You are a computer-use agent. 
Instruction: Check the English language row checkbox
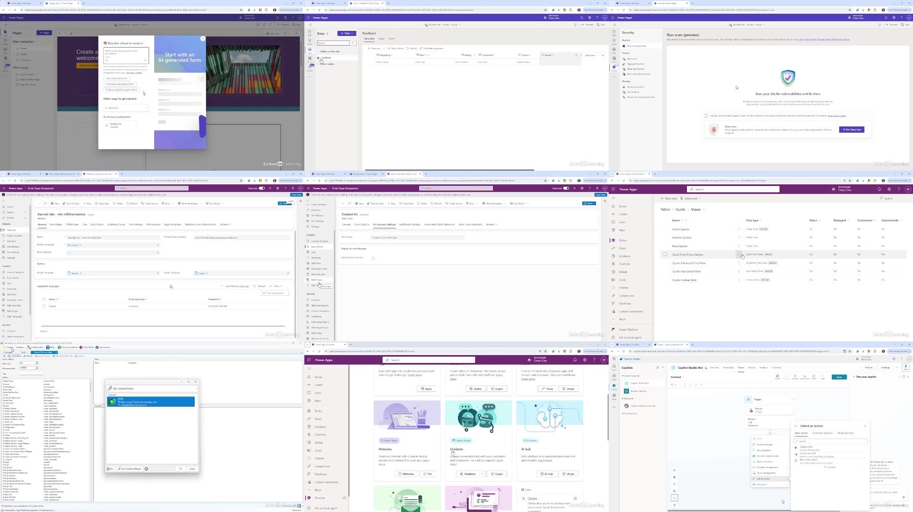[x=44, y=306]
